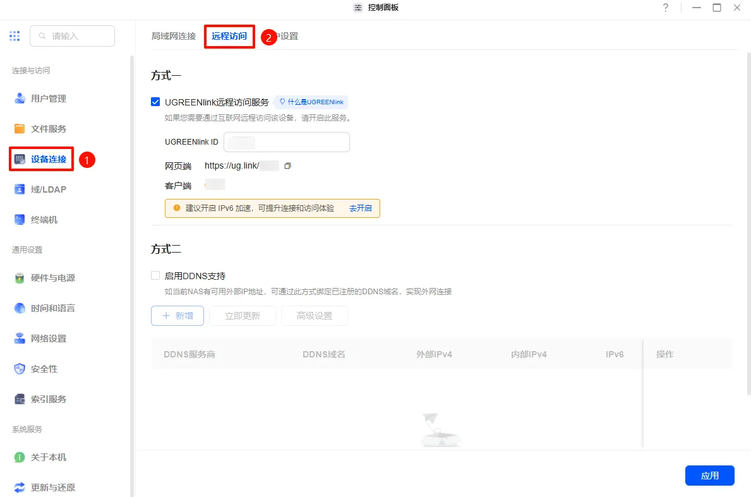751x497 pixels.
Task: Click the 新增 add DDNS button
Action: pyautogui.click(x=177, y=316)
